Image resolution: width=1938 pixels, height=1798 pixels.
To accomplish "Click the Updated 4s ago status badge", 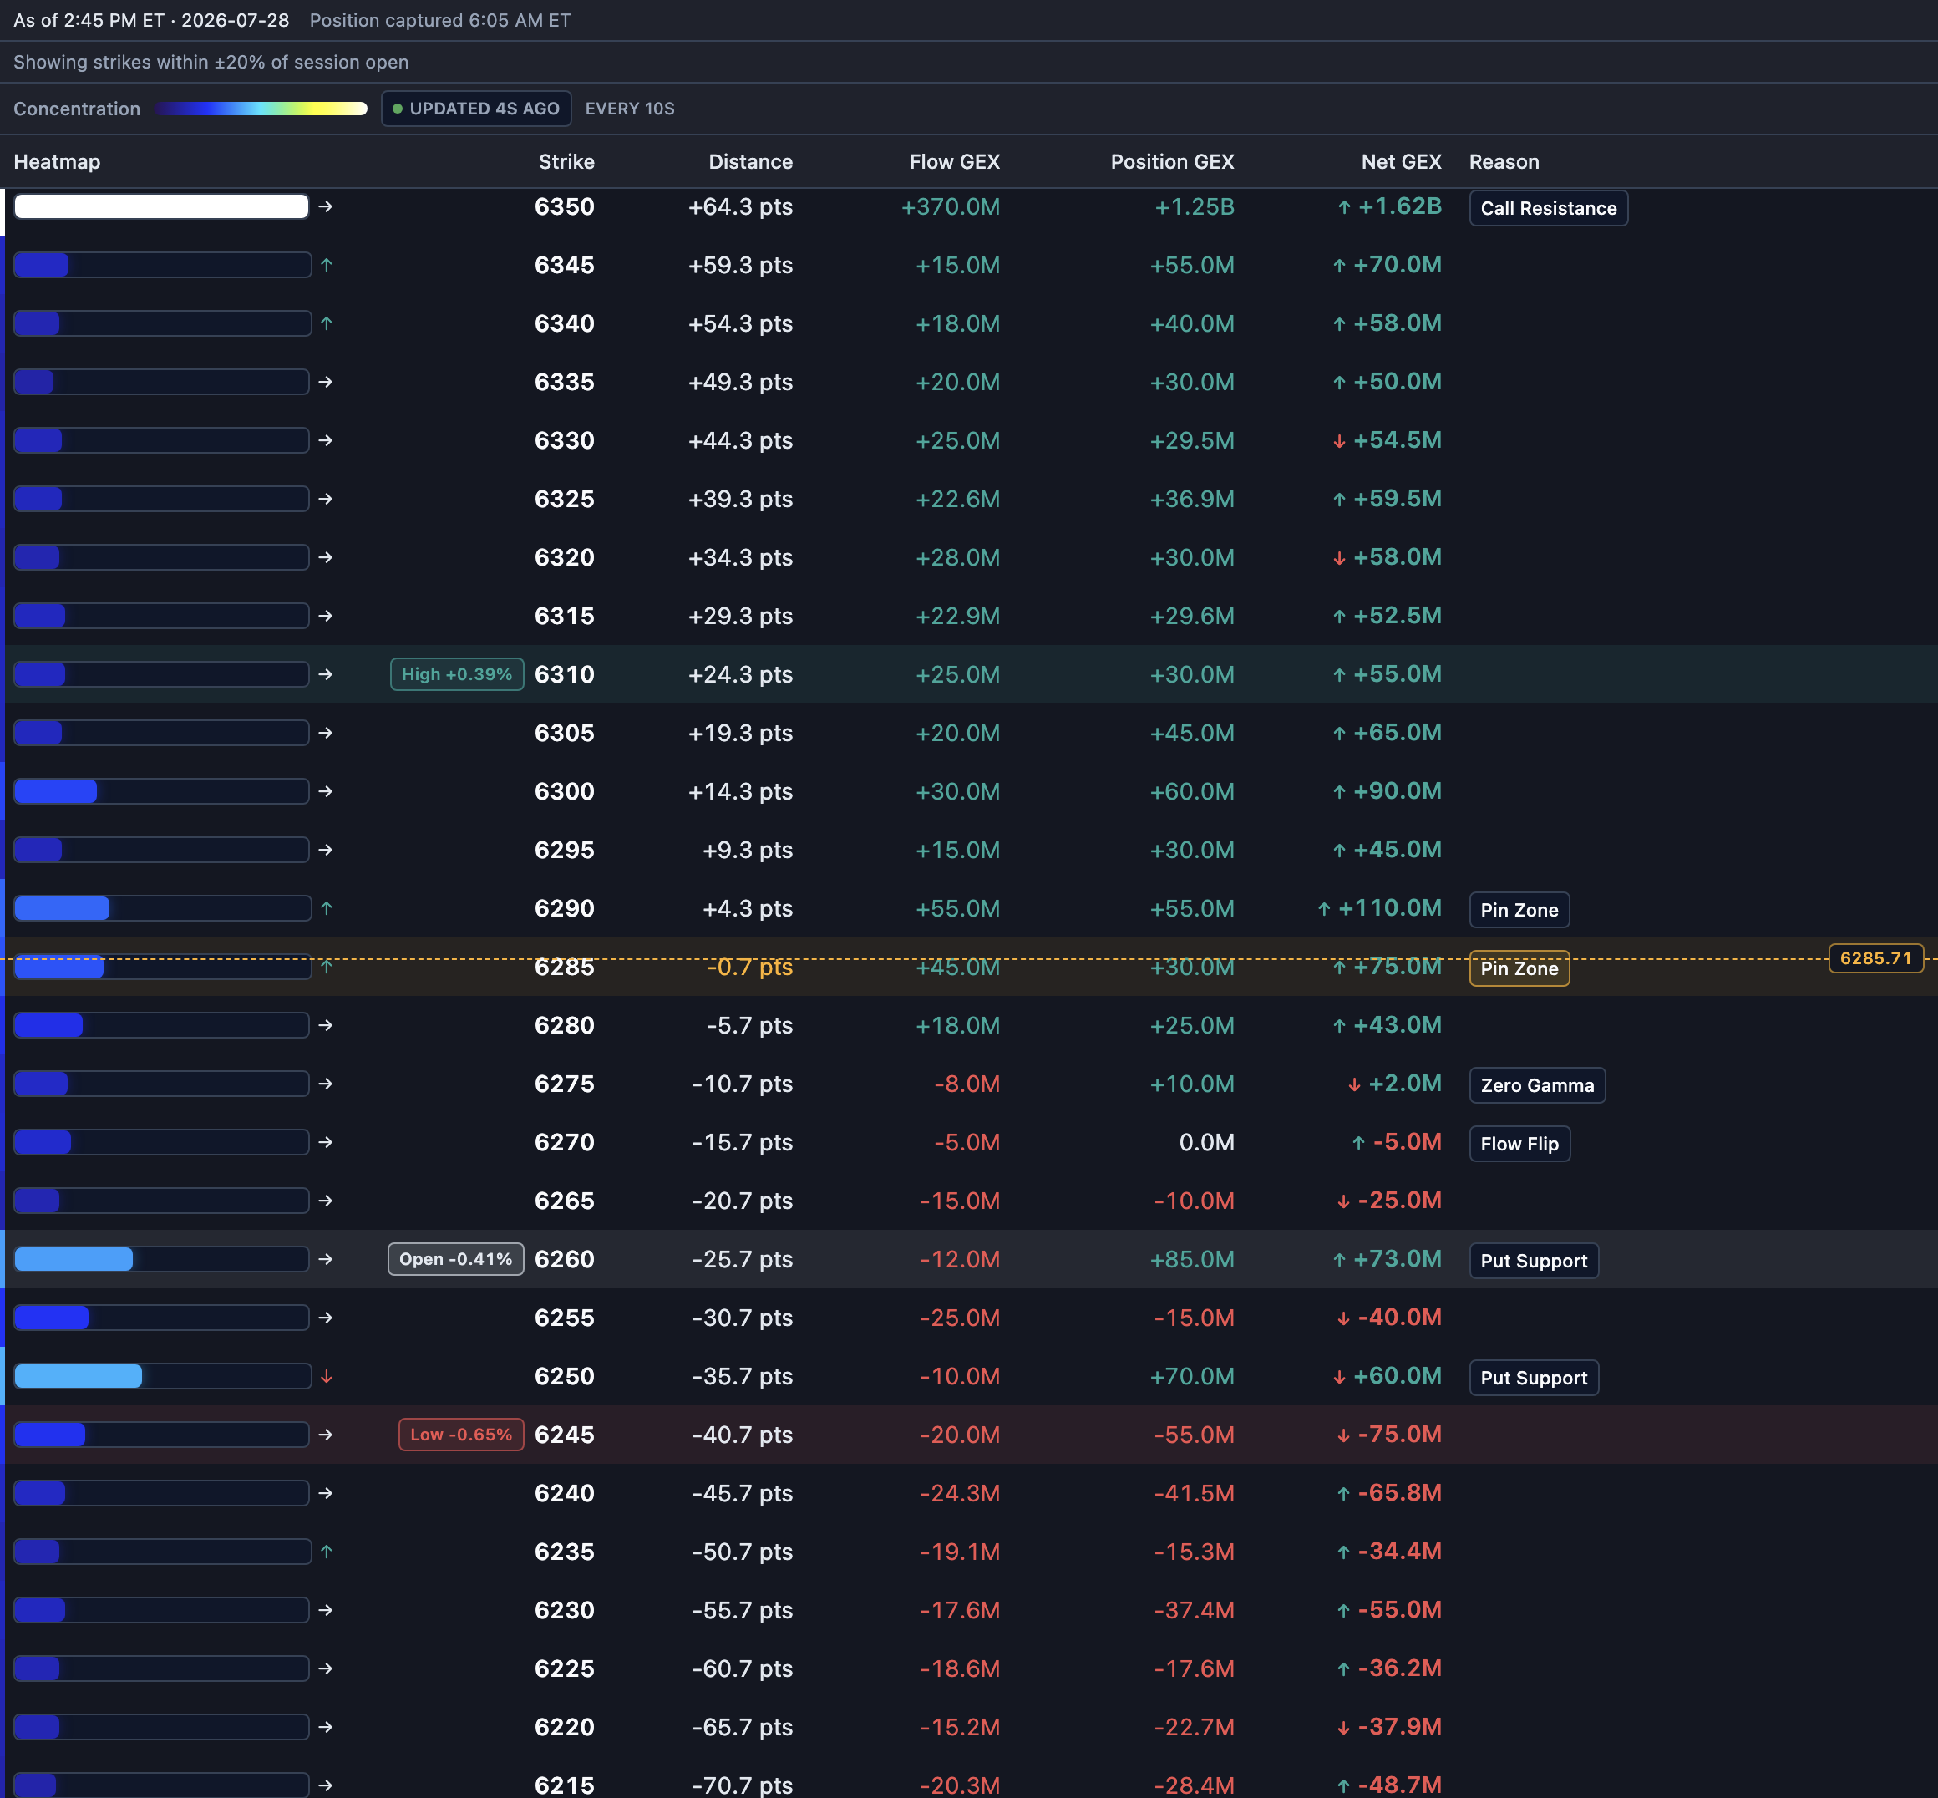I will (476, 109).
